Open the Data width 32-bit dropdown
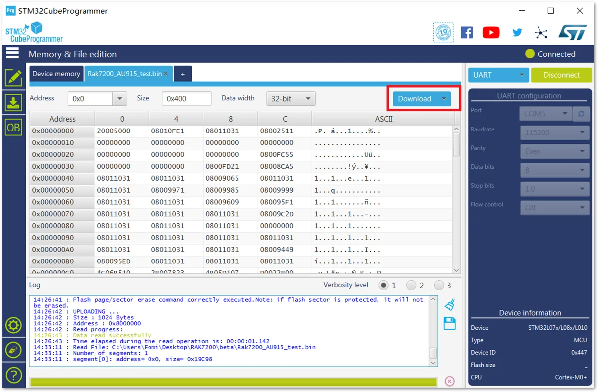The image size is (598, 392). pos(291,99)
